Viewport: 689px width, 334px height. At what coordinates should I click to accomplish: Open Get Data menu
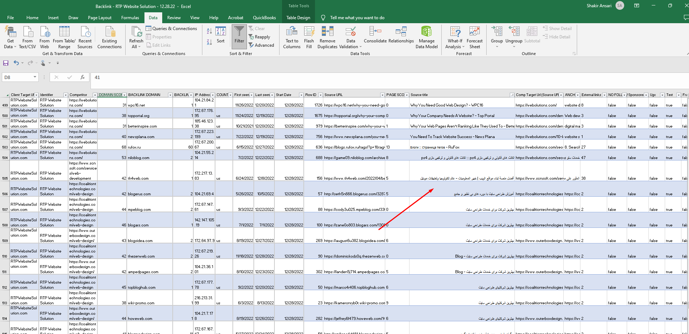point(10,37)
